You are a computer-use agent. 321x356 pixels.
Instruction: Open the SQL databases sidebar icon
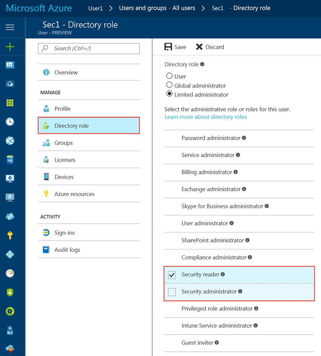click(10, 160)
